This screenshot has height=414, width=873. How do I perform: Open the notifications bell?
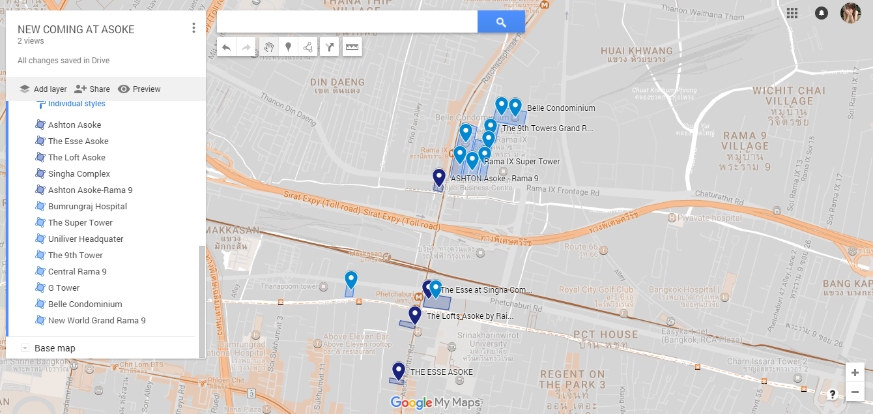822,13
